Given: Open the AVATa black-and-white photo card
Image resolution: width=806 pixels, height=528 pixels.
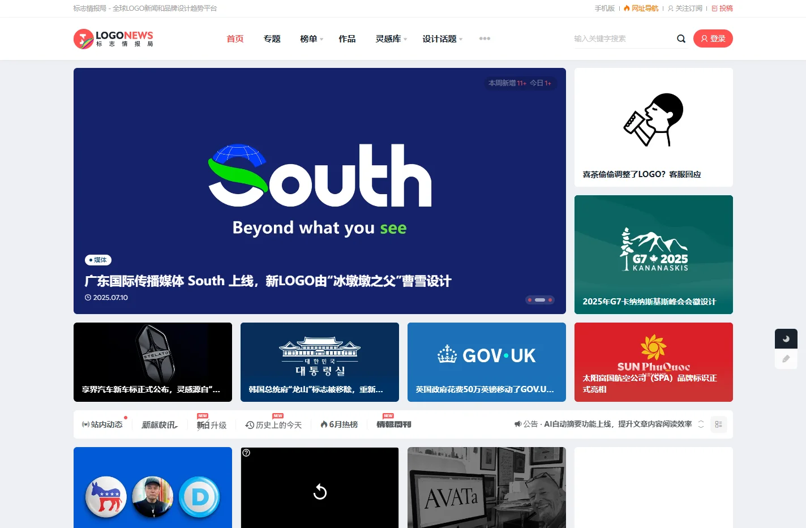Looking at the screenshot, I should point(487,488).
